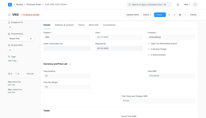Click Total (INR) value ₹ 5,000.00

coord(171,76)
